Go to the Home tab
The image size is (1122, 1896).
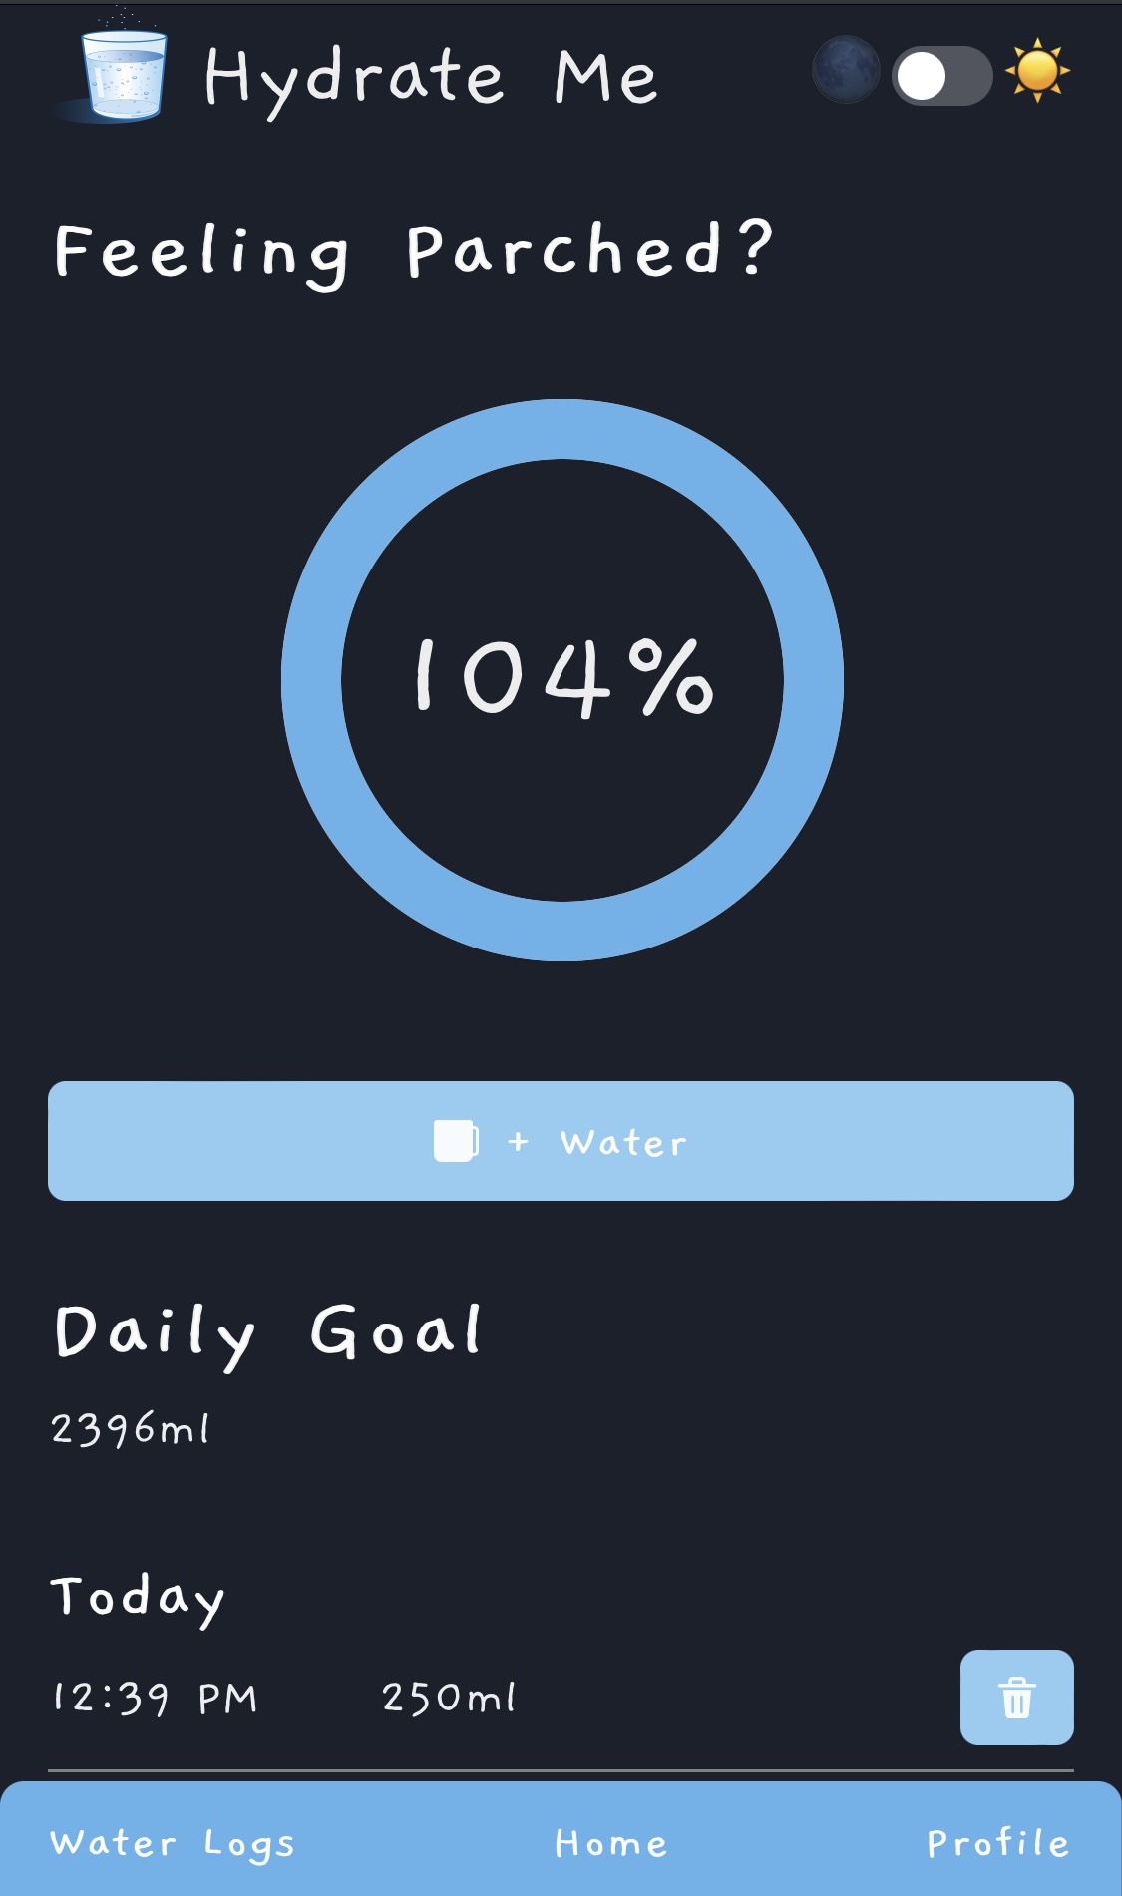(x=610, y=1843)
